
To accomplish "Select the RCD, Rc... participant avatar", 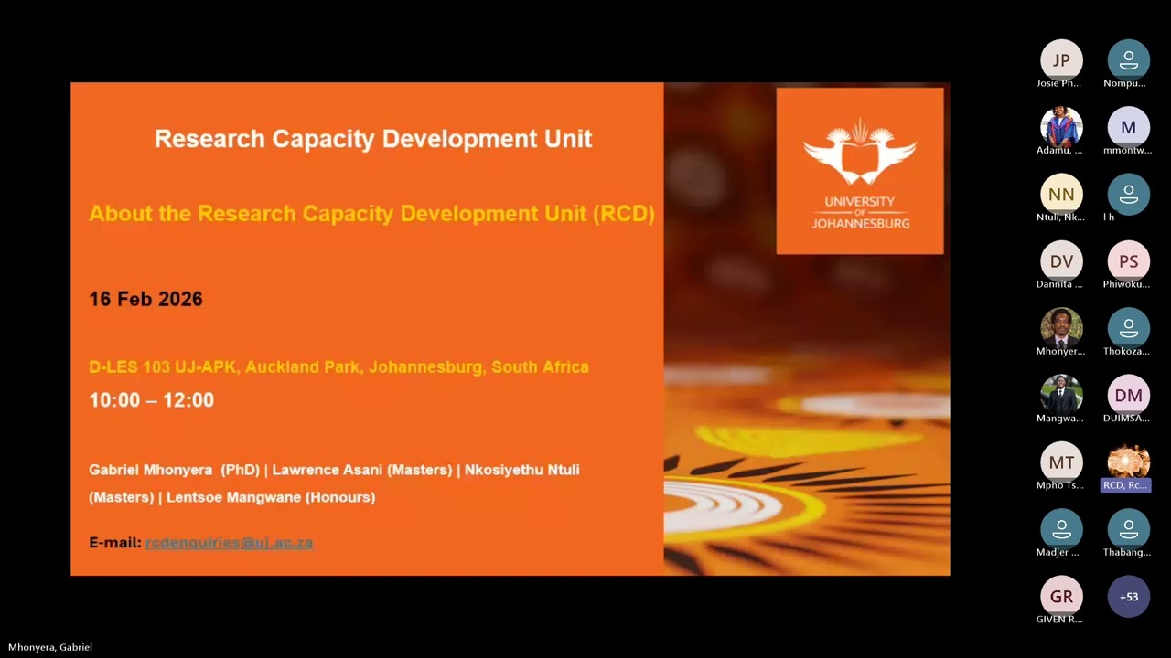I will (x=1129, y=462).
